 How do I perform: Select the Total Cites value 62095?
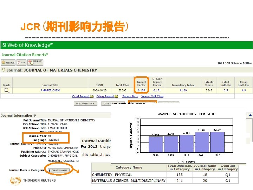click(x=122, y=90)
